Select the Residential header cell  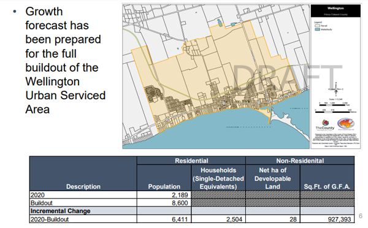pos(191,161)
